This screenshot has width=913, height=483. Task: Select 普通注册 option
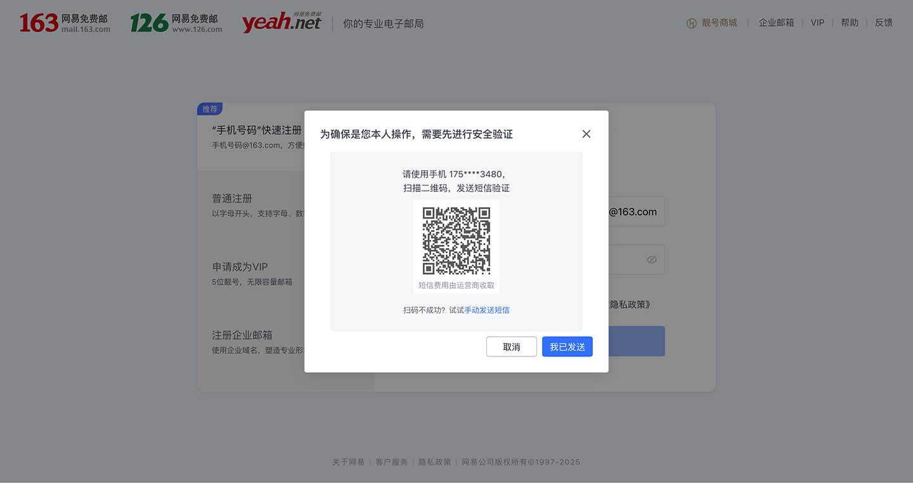[251, 205]
